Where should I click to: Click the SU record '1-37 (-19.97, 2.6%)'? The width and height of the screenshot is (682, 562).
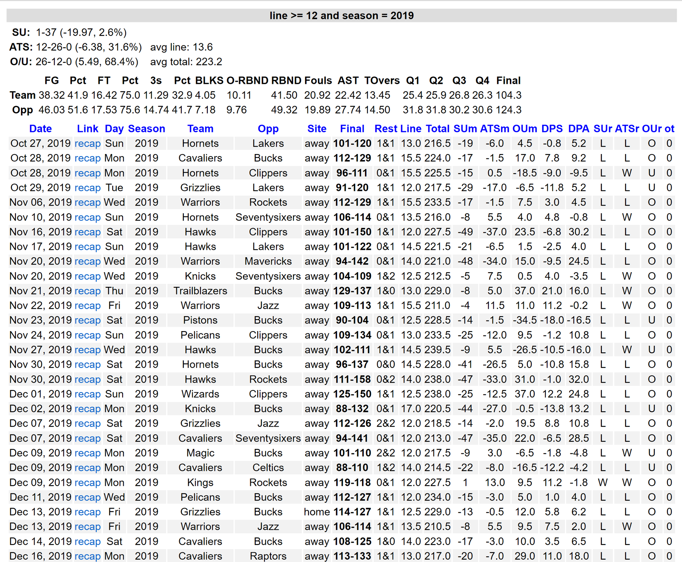click(81, 32)
